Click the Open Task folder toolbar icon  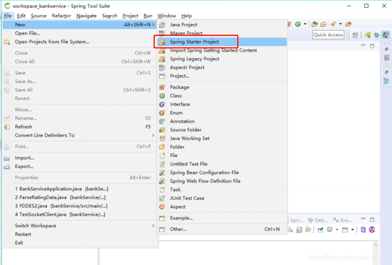323,24
